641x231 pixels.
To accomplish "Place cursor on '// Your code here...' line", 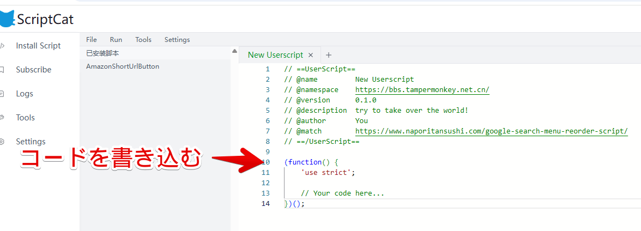I will pyautogui.click(x=342, y=193).
